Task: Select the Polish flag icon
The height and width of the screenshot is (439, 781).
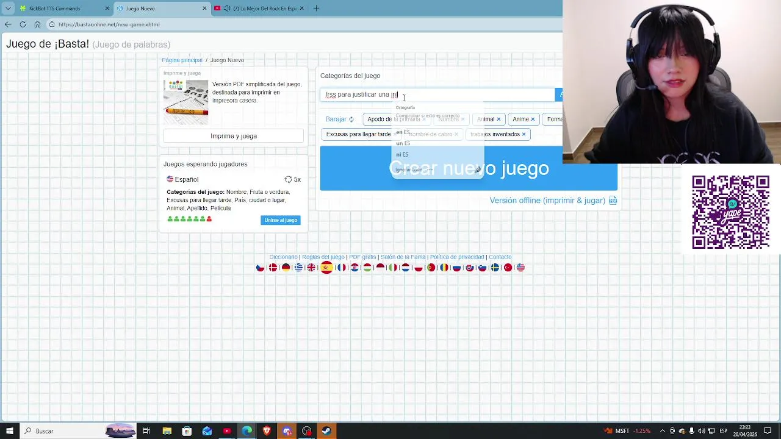Action: [x=419, y=268]
